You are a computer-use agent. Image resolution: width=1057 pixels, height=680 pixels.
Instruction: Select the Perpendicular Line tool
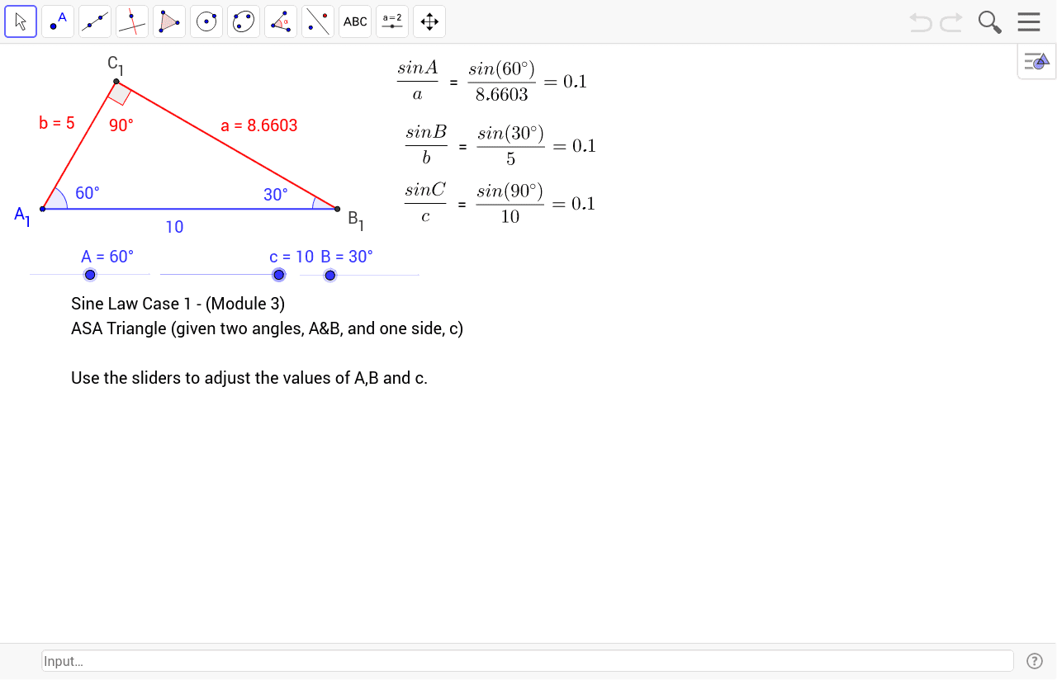132,21
